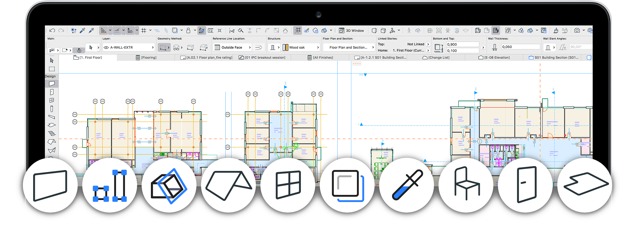
Task: Click the top height field showing 0,900
Action: (463, 45)
